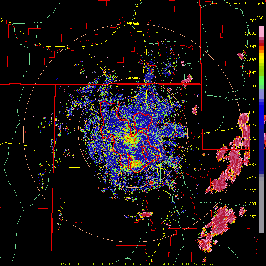Click the CORRELATION COEFFICIENT caption text
Screen dimensions: 266x266
click(x=86, y=264)
